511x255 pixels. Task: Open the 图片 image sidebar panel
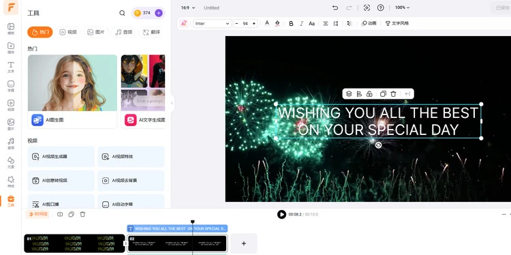(x=11, y=124)
